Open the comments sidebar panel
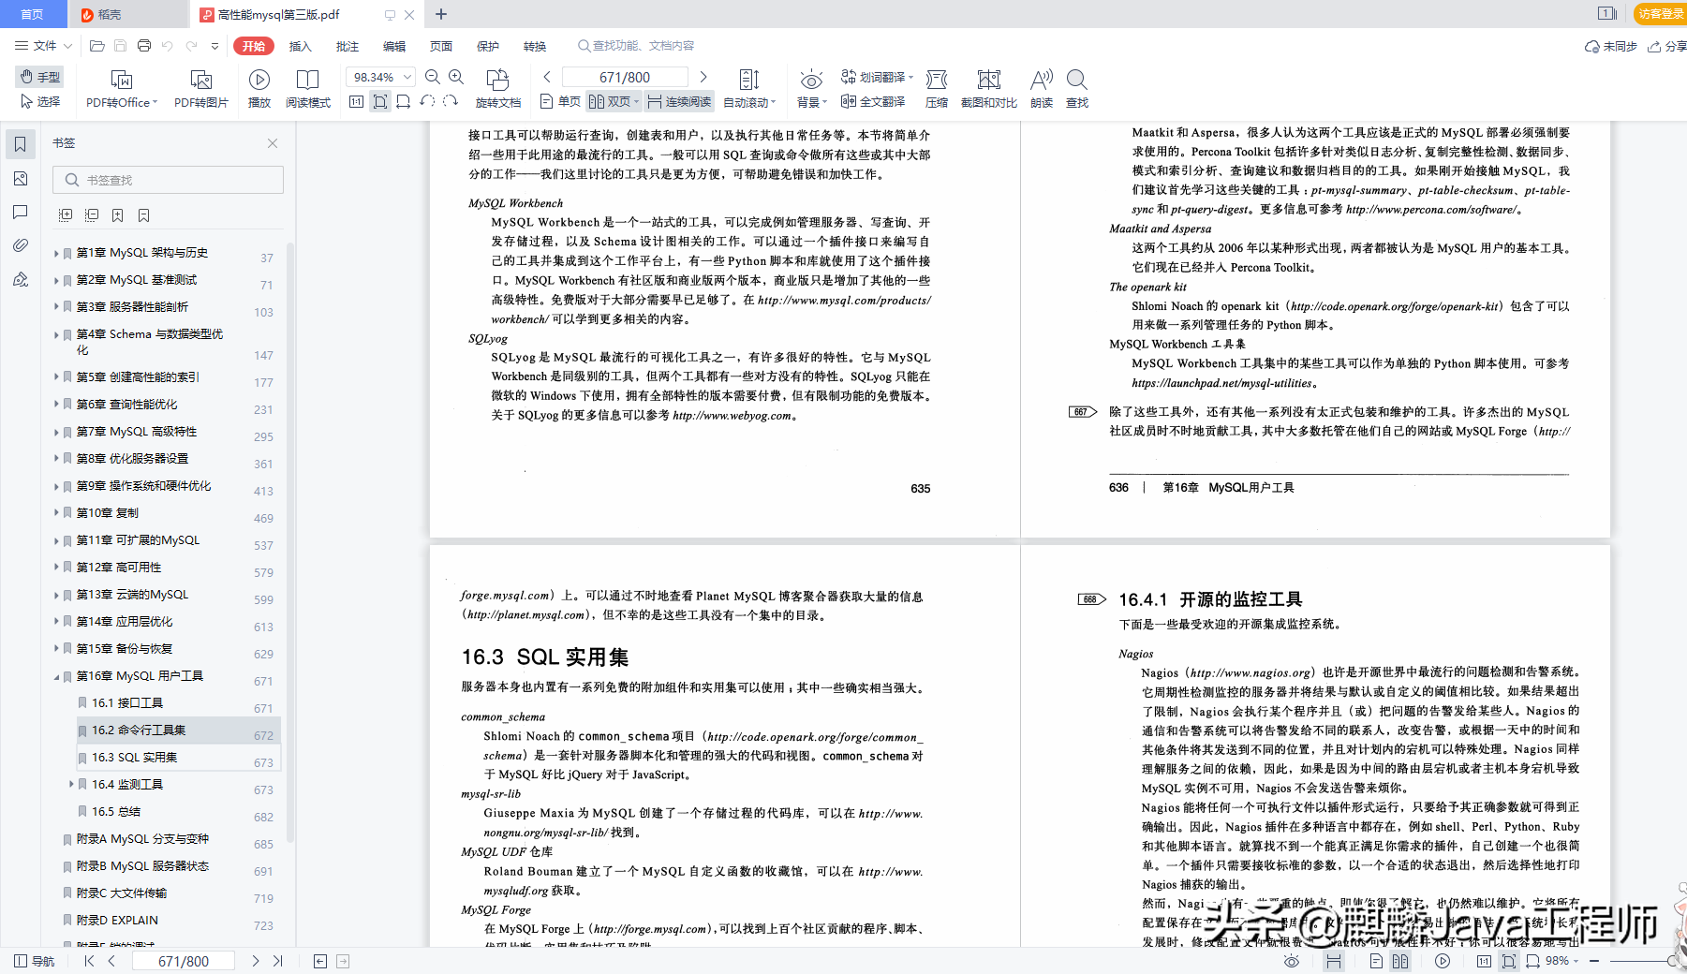 click(20, 212)
